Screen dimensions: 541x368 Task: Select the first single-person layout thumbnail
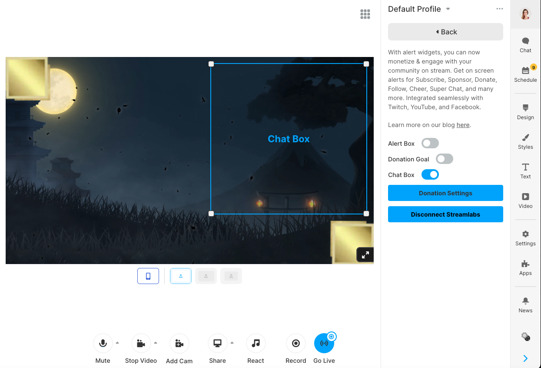coord(181,276)
